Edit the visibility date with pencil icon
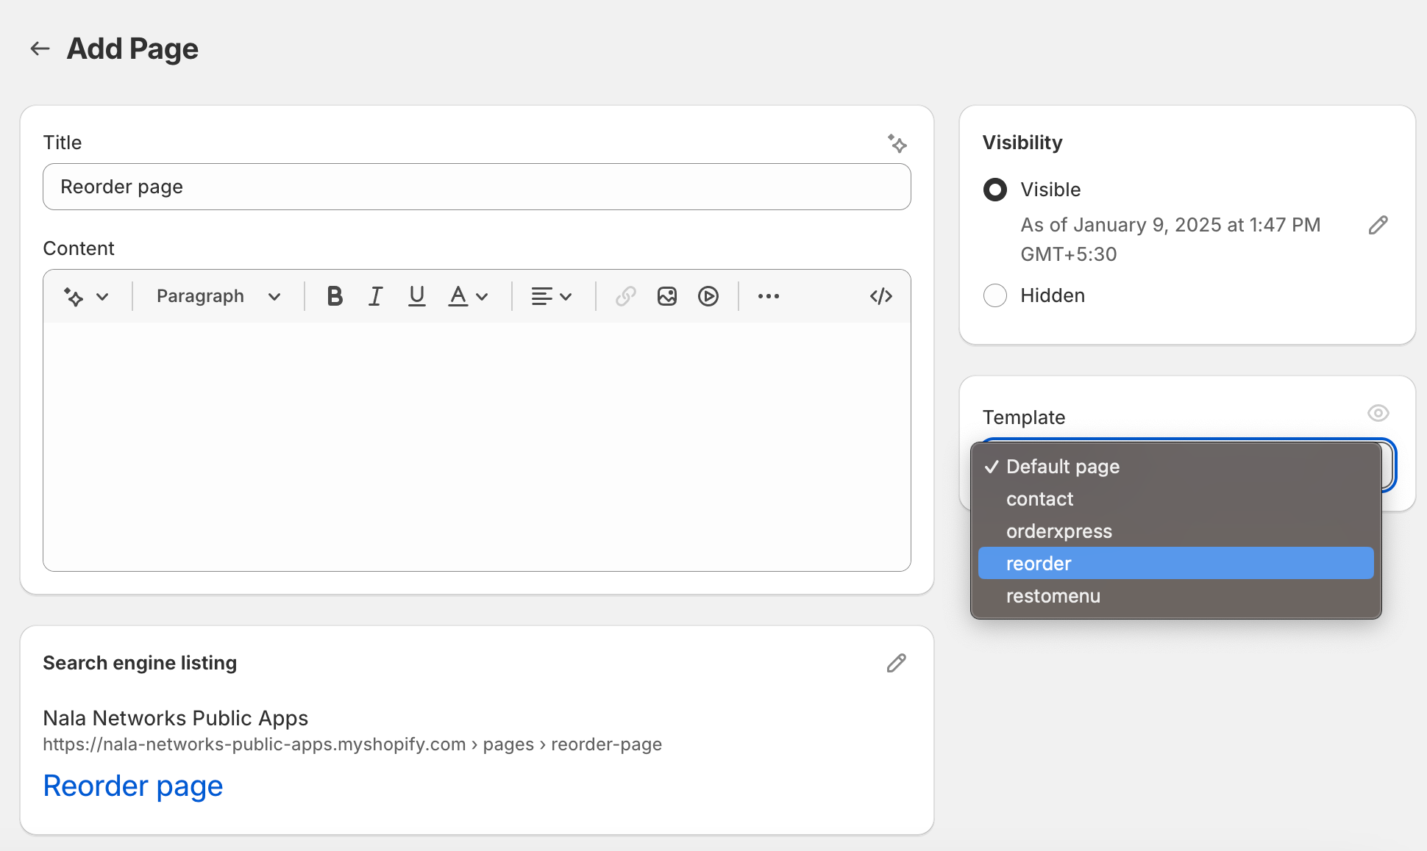 pyautogui.click(x=1378, y=225)
